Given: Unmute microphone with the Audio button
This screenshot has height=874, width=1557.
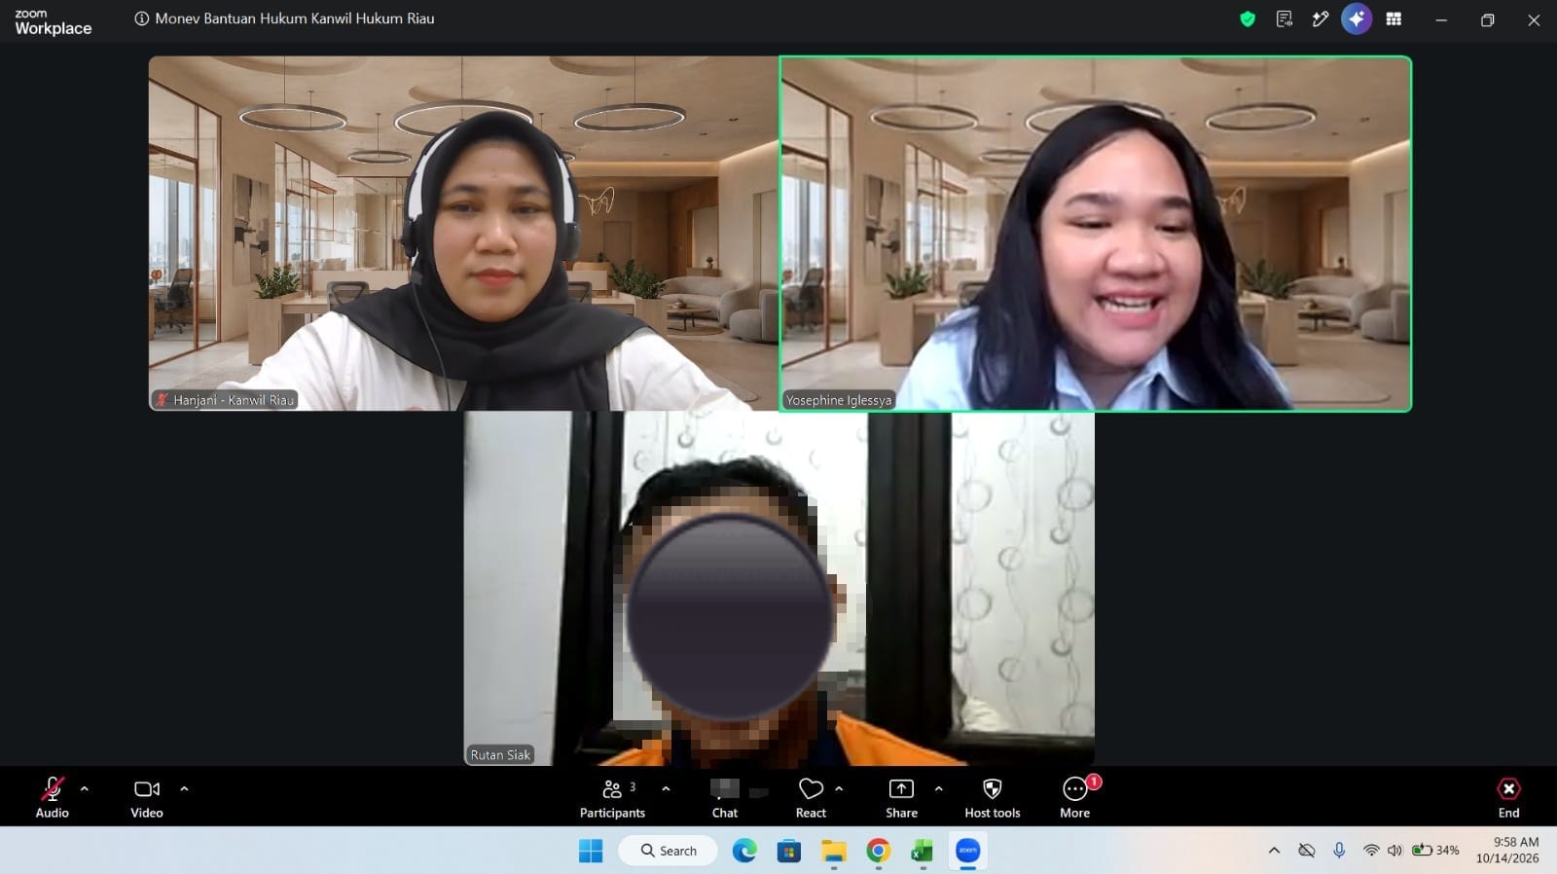Looking at the screenshot, I should (x=53, y=797).
